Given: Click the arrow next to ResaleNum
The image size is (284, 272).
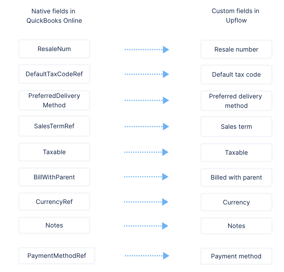Looking at the screenshot, I should coord(147,49).
